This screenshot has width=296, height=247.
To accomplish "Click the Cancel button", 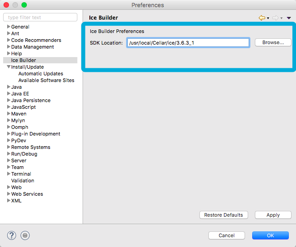I will point(227,235).
